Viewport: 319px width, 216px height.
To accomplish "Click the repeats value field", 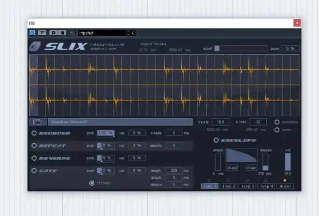I will click(174, 146).
